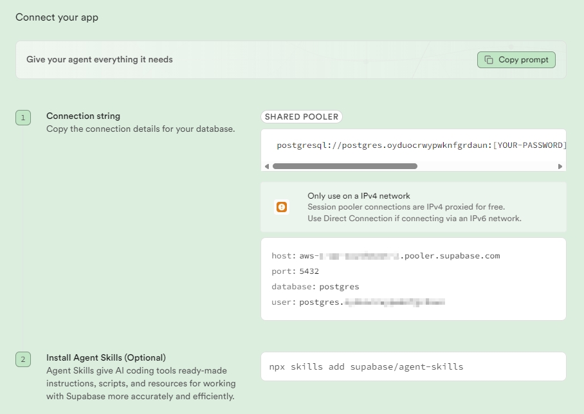584x414 pixels.
Task: Click the Connect your app heading
Action: 57,17
